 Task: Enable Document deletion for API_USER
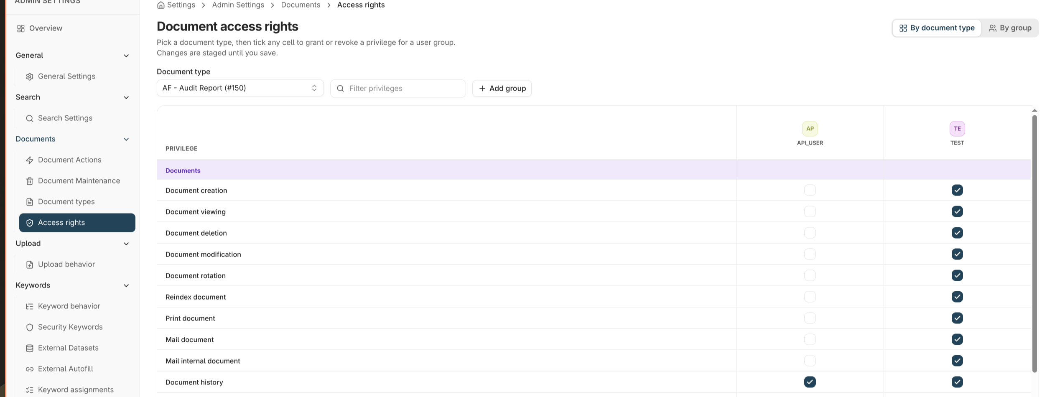click(x=810, y=233)
